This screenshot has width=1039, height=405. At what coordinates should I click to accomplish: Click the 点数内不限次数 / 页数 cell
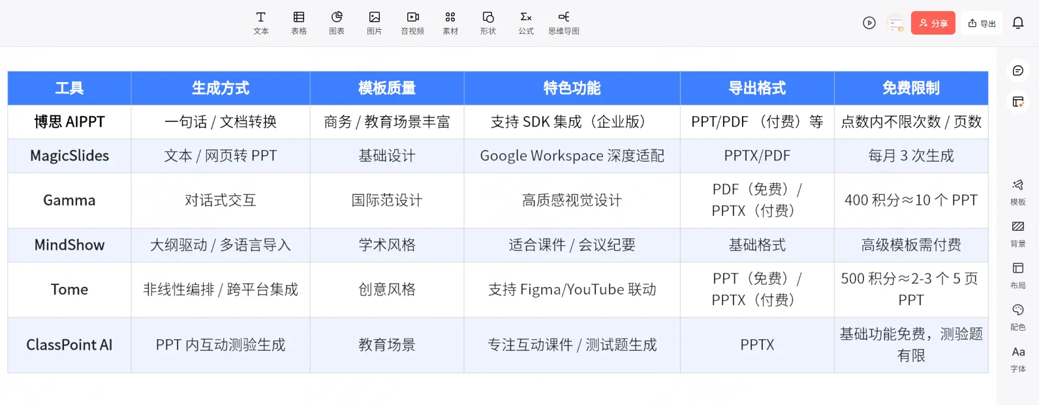pos(911,122)
